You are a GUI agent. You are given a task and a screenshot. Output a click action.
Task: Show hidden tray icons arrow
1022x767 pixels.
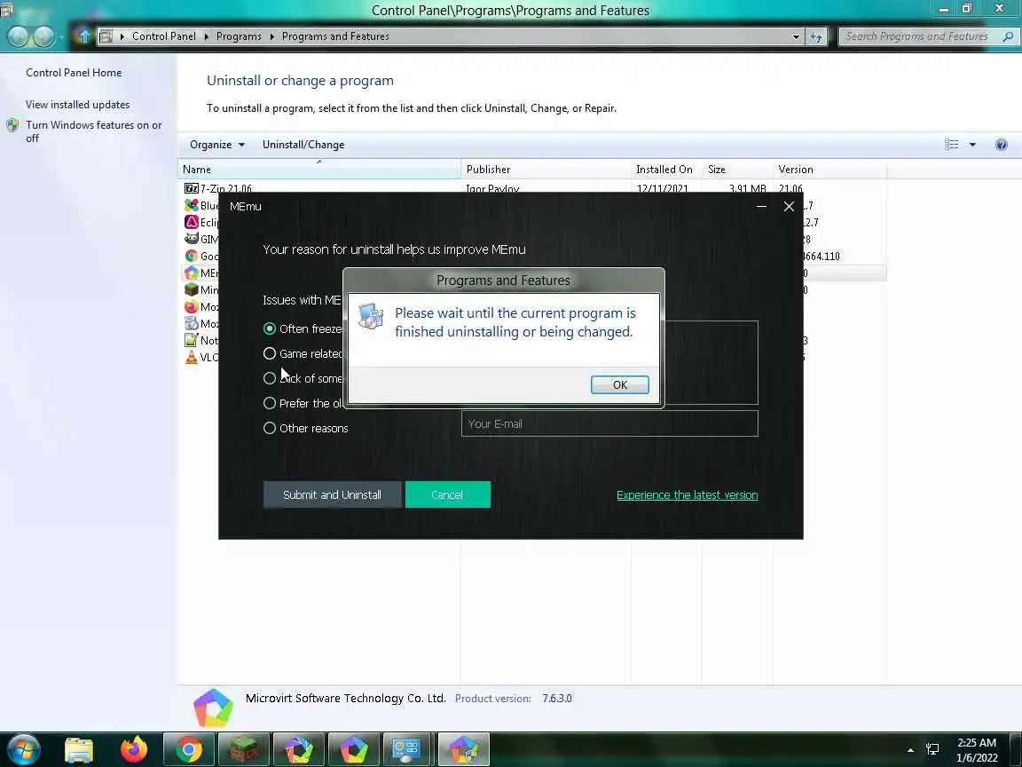point(910,750)
